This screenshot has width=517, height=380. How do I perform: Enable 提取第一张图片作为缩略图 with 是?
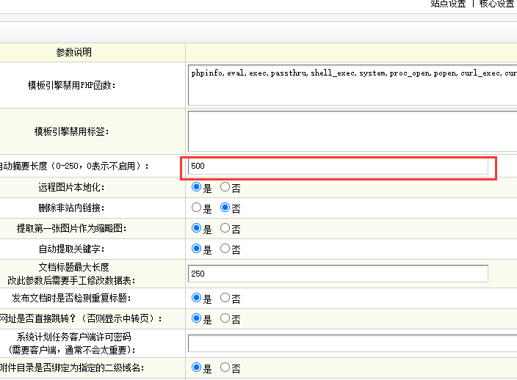pyautogui.click(x=196, y=228)
